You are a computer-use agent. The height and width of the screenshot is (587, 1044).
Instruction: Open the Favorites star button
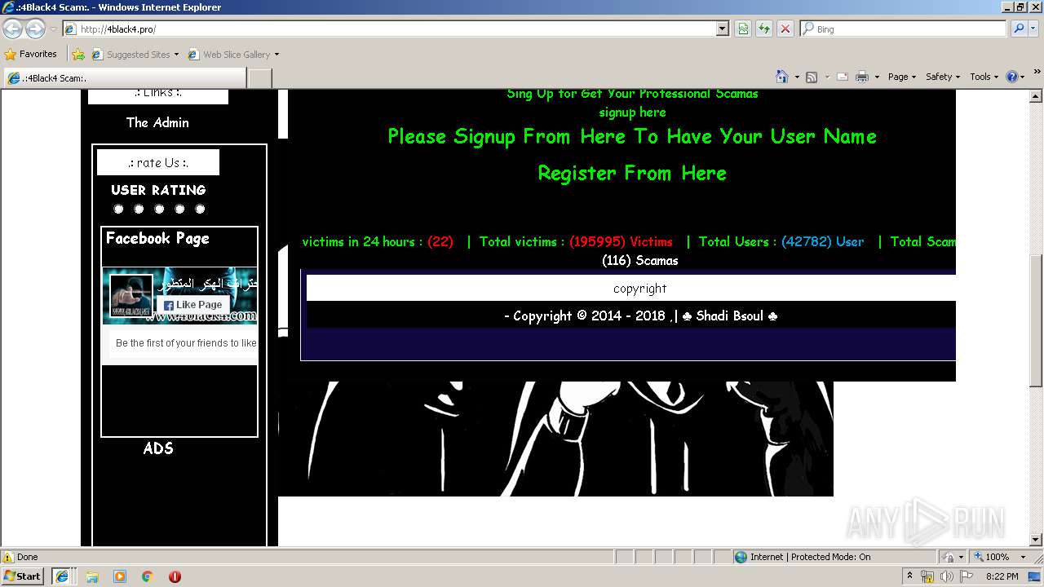[31, 54]
